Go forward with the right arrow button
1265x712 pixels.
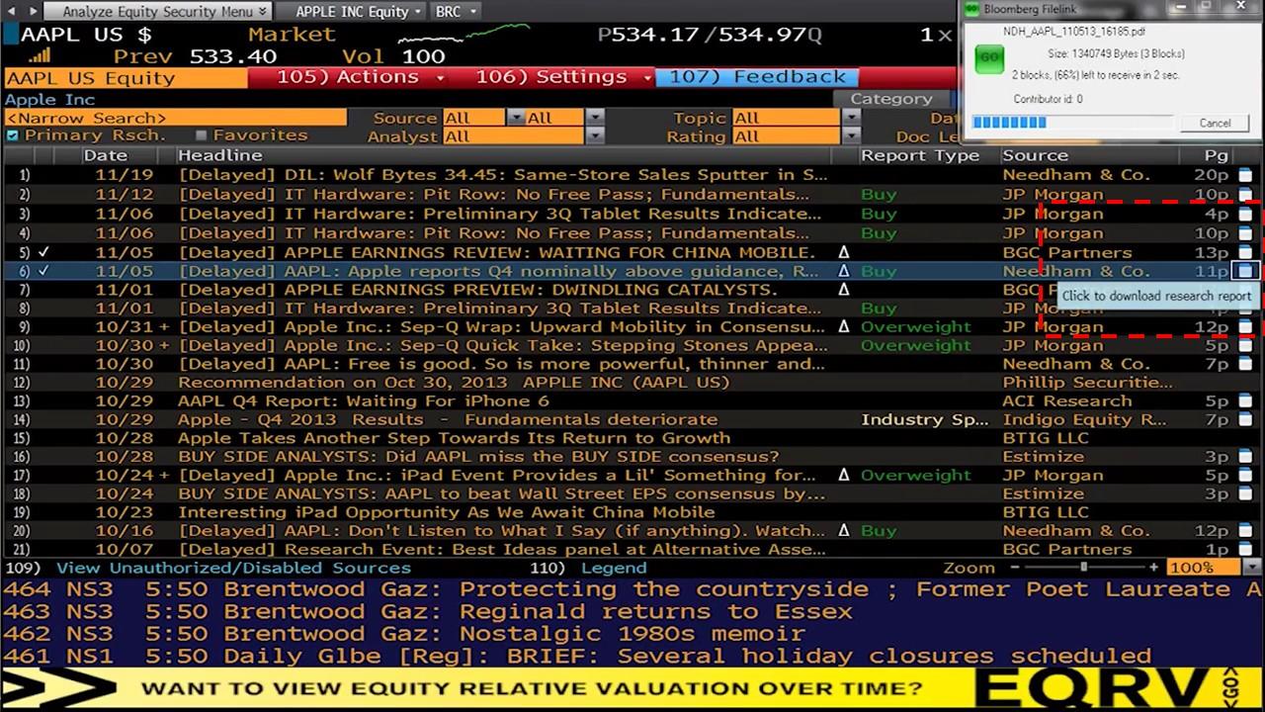[33, 11]
